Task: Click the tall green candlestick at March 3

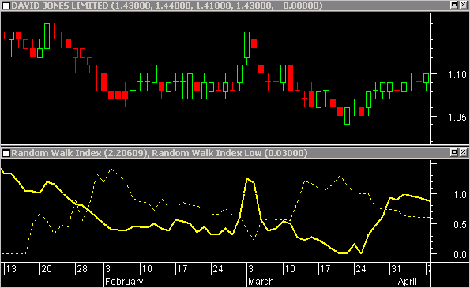Action: pyautogui.click(x=246, y=47)
